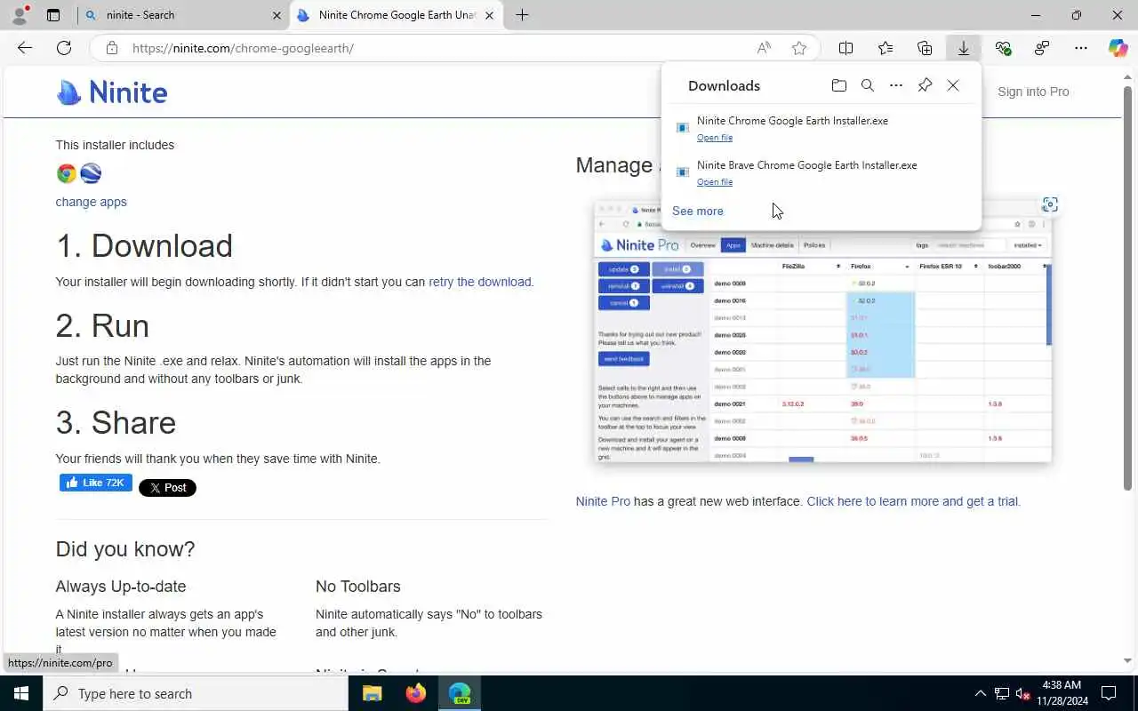Open more options in Downloads panel

(896, 85)
